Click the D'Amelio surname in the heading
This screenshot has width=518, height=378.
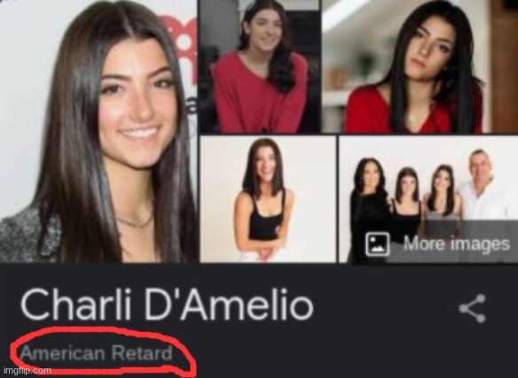[x=229, y=304]
